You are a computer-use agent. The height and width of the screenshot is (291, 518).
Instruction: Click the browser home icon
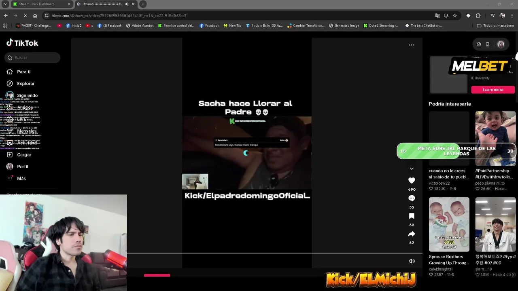35,15
